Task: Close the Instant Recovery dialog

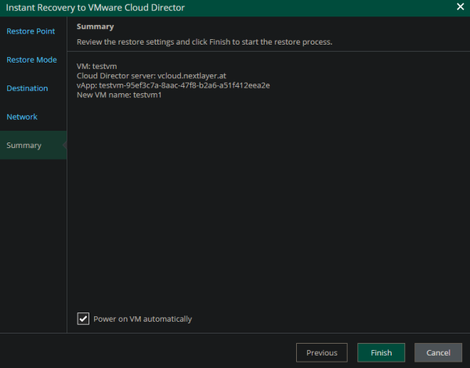Action: tap(460, 6)
